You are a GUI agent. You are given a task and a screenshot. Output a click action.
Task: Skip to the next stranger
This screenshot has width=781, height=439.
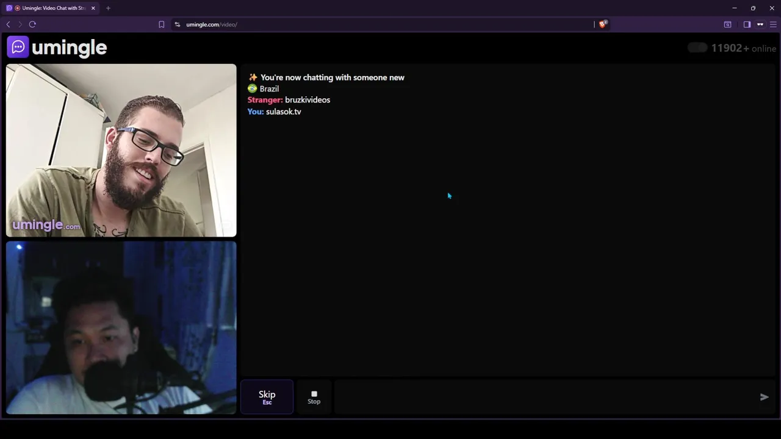267,397
